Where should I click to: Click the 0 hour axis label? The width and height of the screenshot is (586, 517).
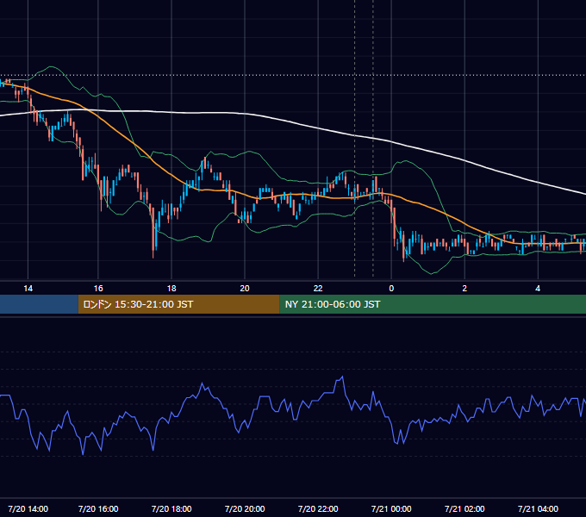click(391, 289)
